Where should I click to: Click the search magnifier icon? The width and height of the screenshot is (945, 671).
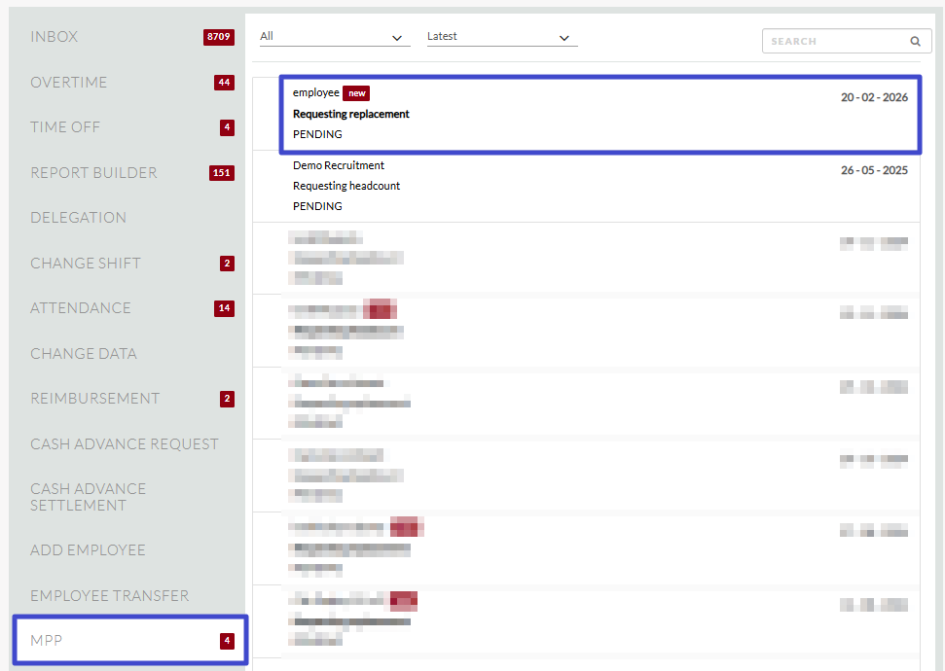point(915,42)
